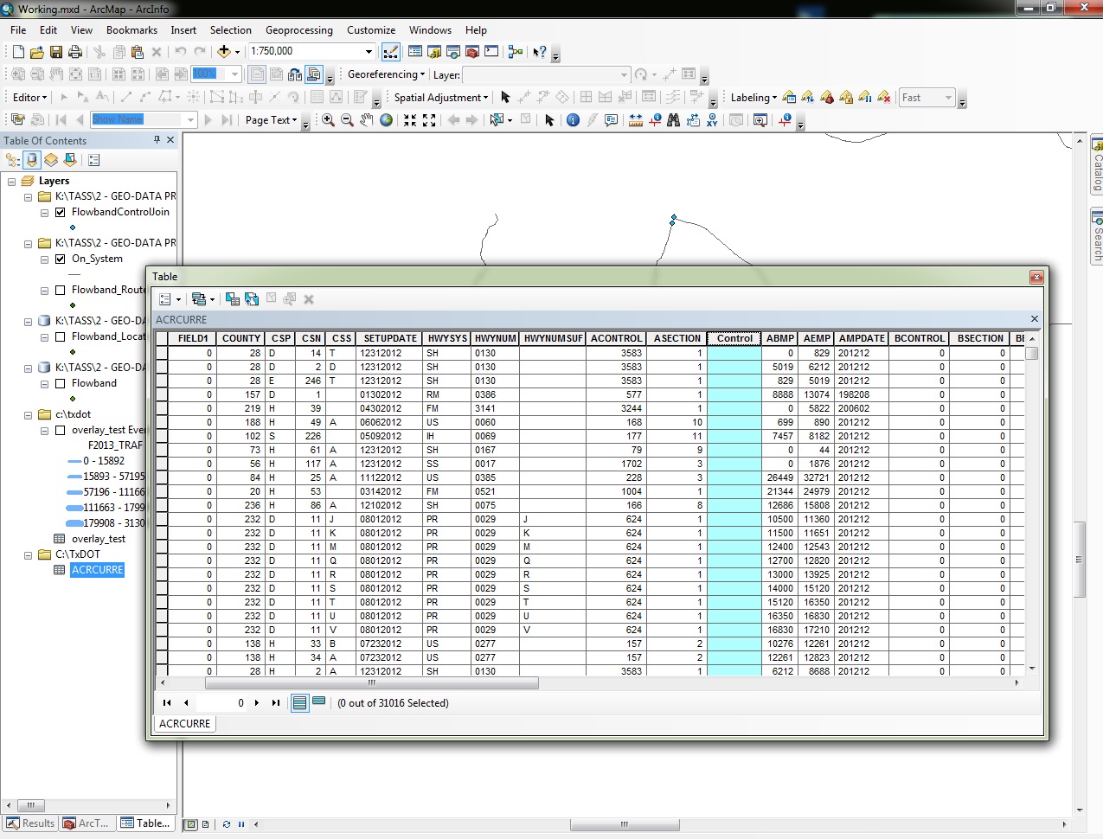Image resolution: width=1103 pixels, height=839 pixels.
Task: Select the ACRCURRE table in contents
Action: 98,571
